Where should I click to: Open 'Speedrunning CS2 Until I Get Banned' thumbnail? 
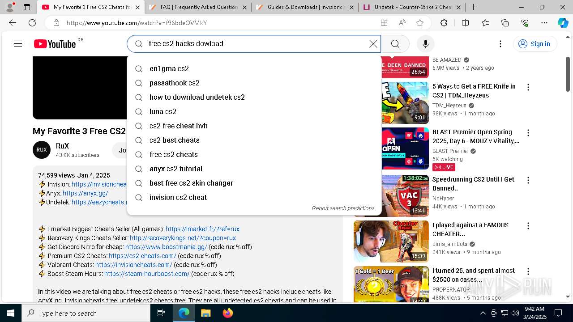pyautogui.click(x=405, y=195)
